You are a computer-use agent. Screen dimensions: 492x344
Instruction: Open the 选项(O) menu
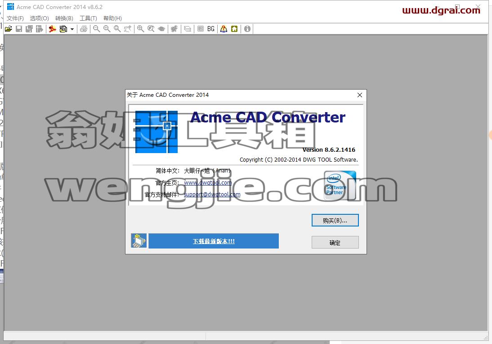(x=40, y=18)
